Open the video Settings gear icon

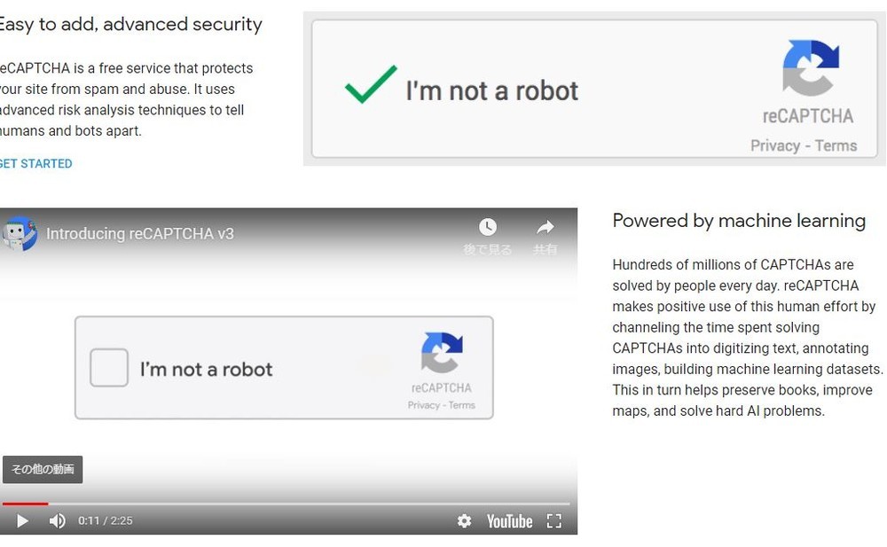click(x=465, y=521)
